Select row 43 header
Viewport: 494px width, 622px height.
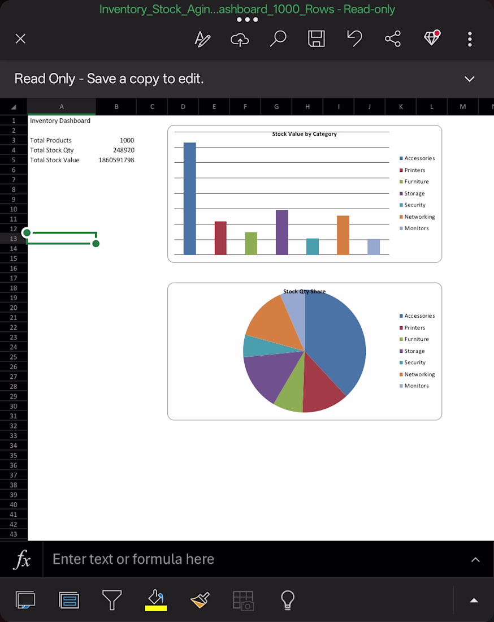[14, 534]
